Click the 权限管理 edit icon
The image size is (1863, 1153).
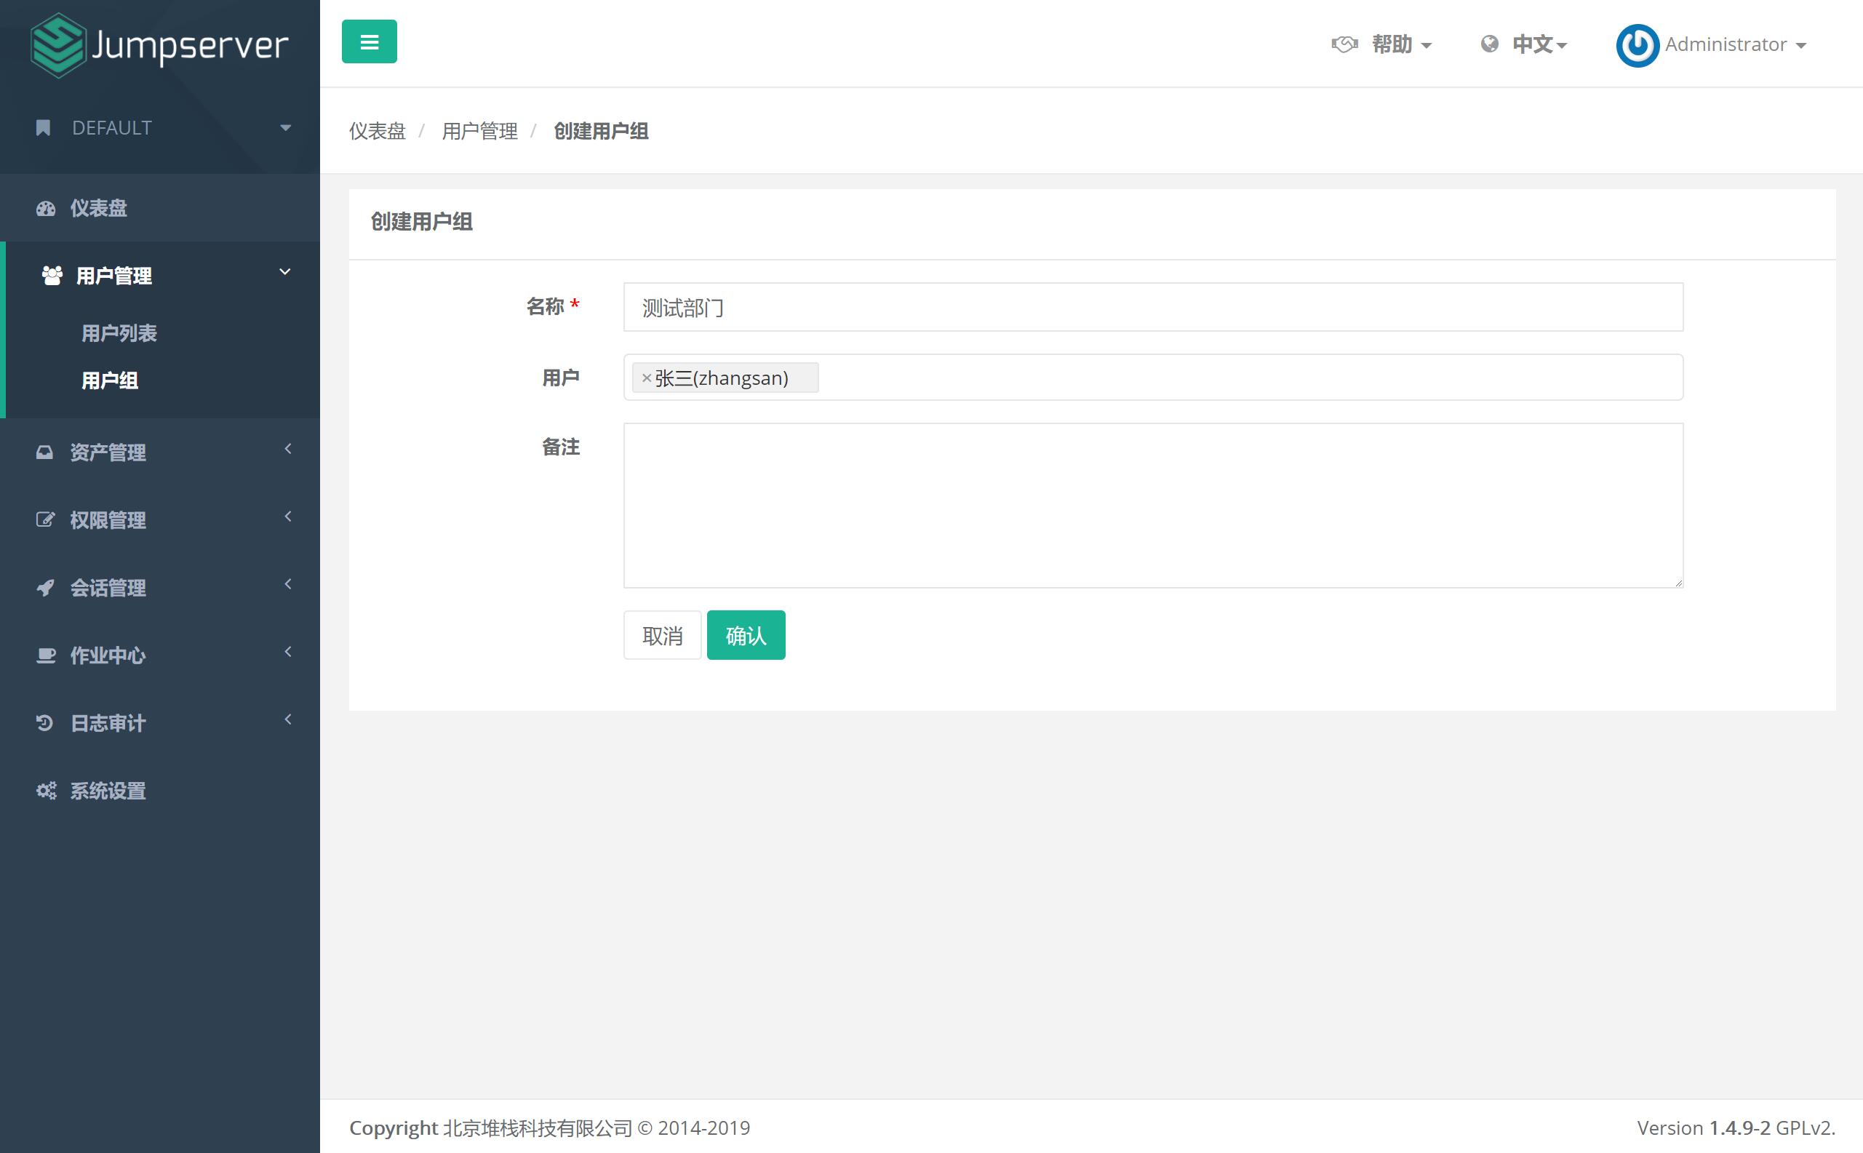pos(45,520)
